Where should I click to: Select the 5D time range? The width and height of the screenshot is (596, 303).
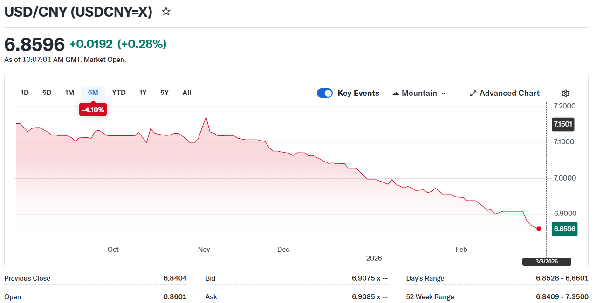[x=47, y=93]
